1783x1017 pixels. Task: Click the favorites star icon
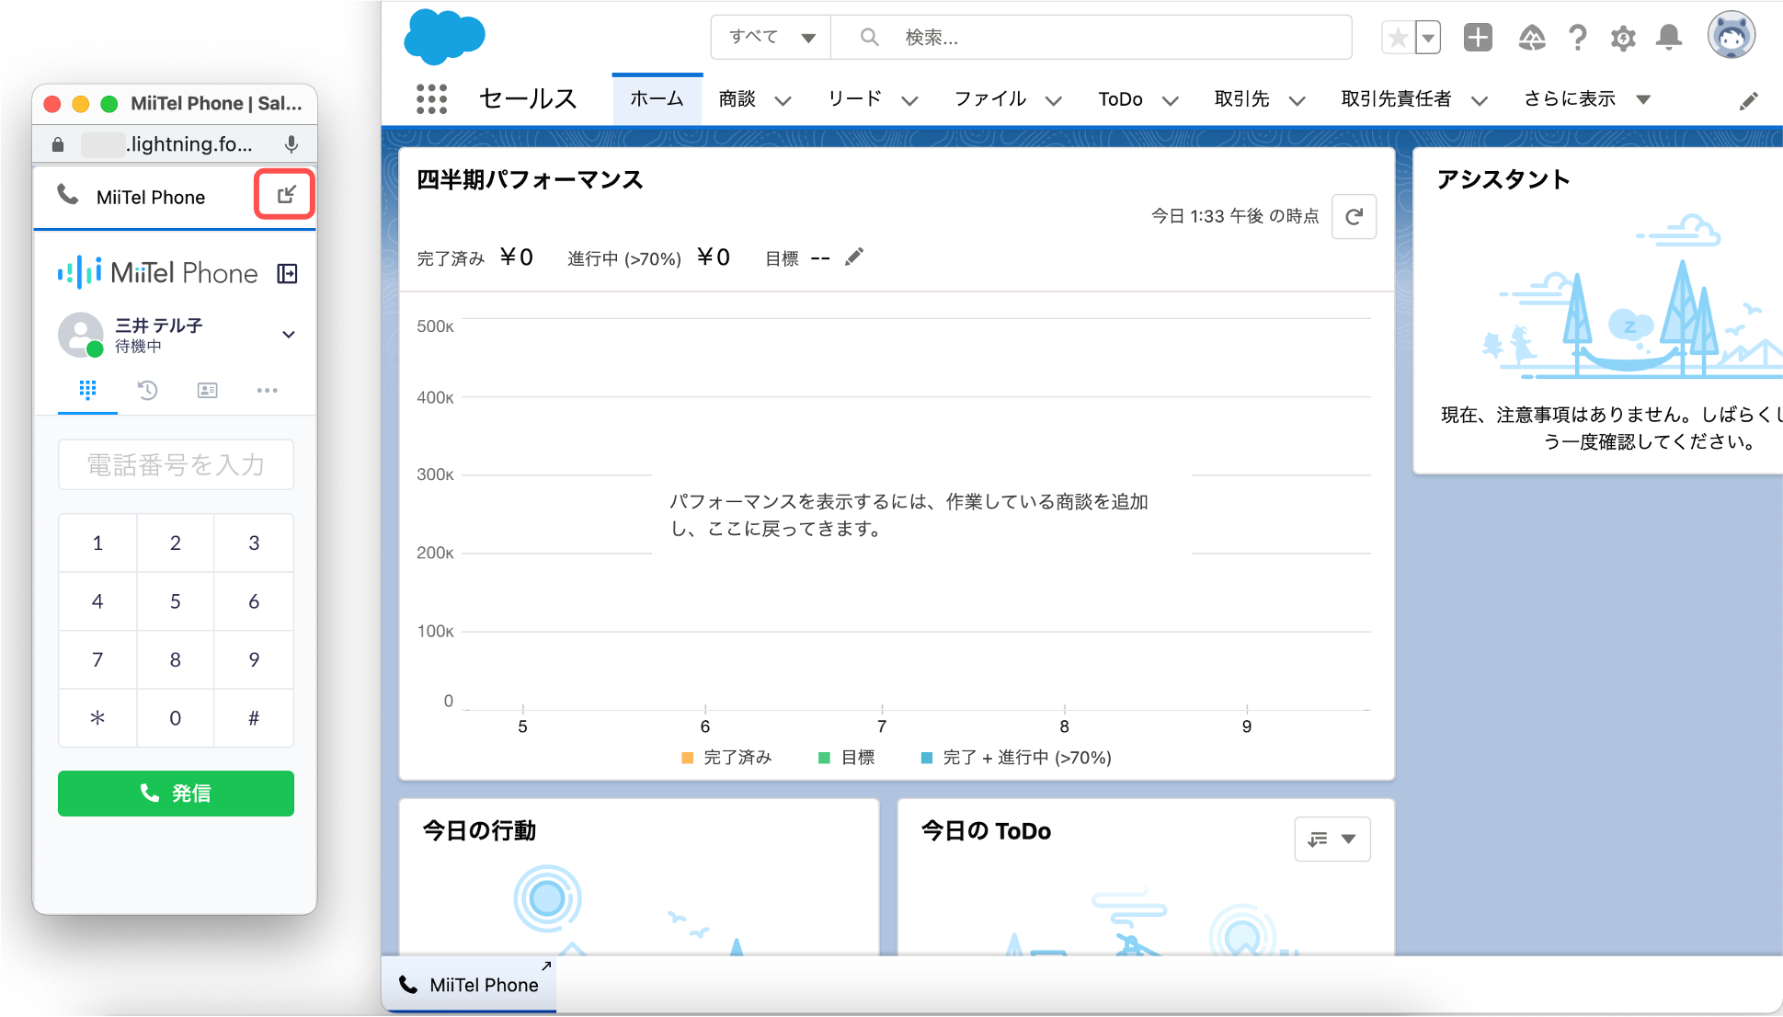(x=1398, y=38)
